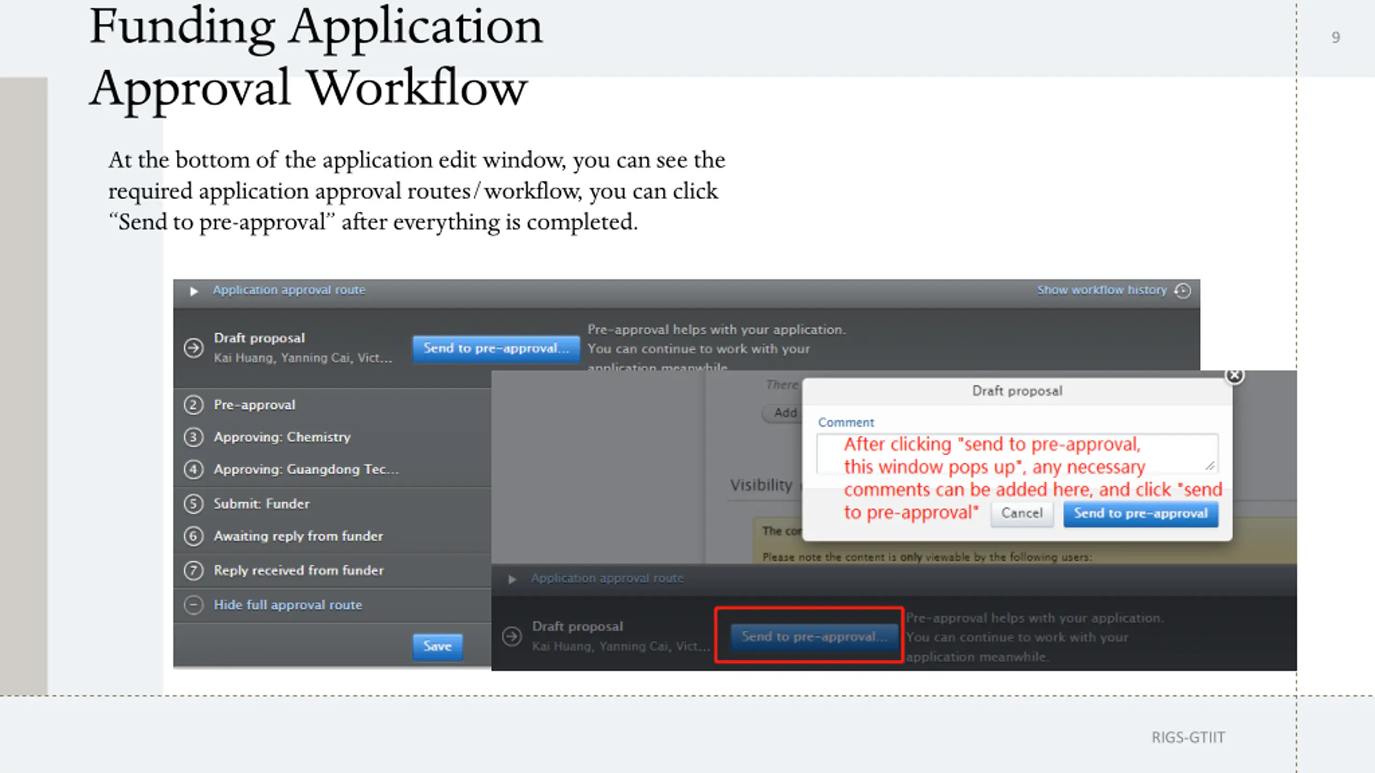The image size is (1375, 773).
Task: Select step 5 circle icon for Submit Funder
Action: point(193,504)
